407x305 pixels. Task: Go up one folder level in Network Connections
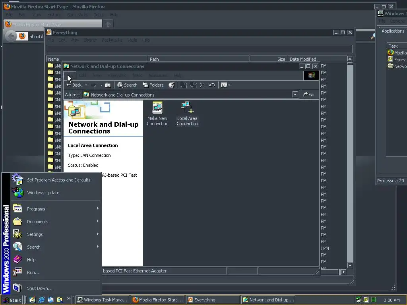[108, 85]
